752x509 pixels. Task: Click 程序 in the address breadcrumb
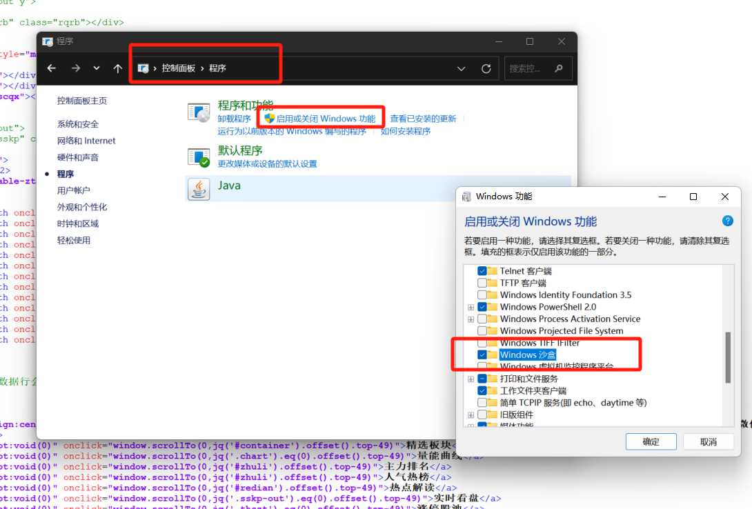pyautogui.click(x=217, y=68)
